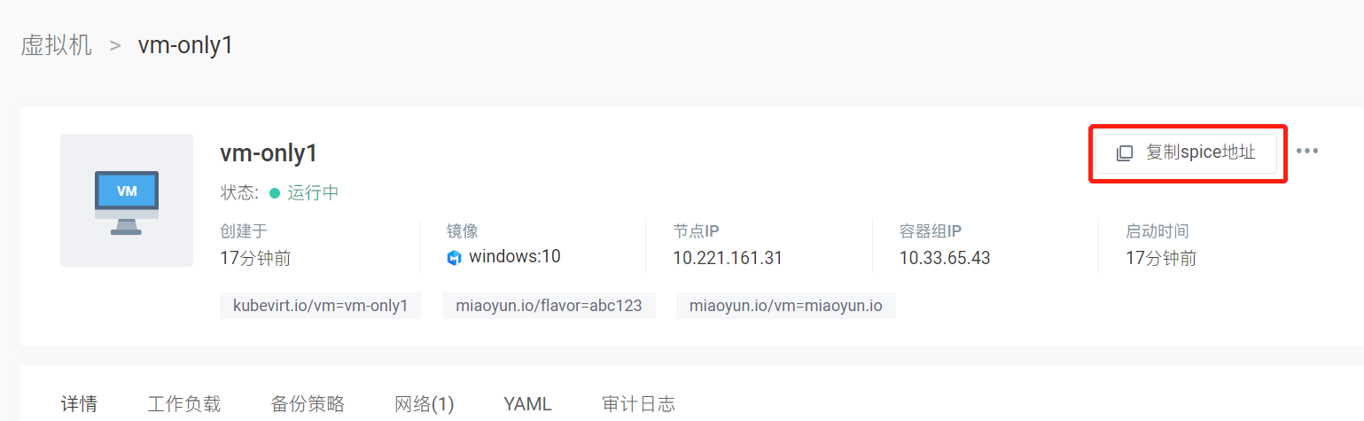
Task: Switch to the 备份策略 tab
Action: (308, 404)
